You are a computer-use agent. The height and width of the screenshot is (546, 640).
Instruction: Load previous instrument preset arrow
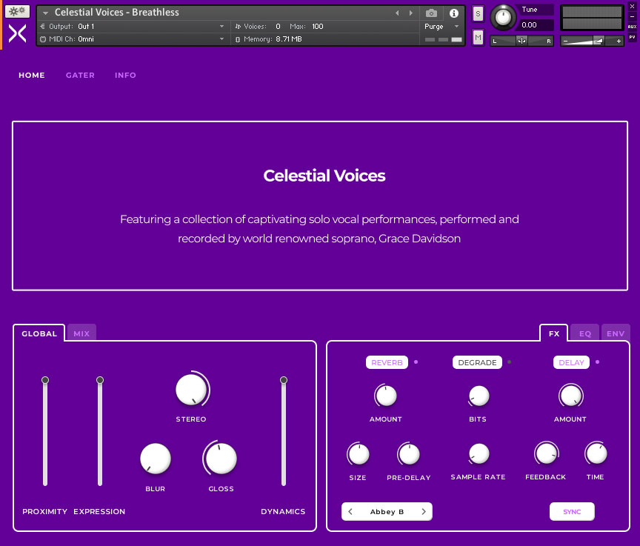397,13
